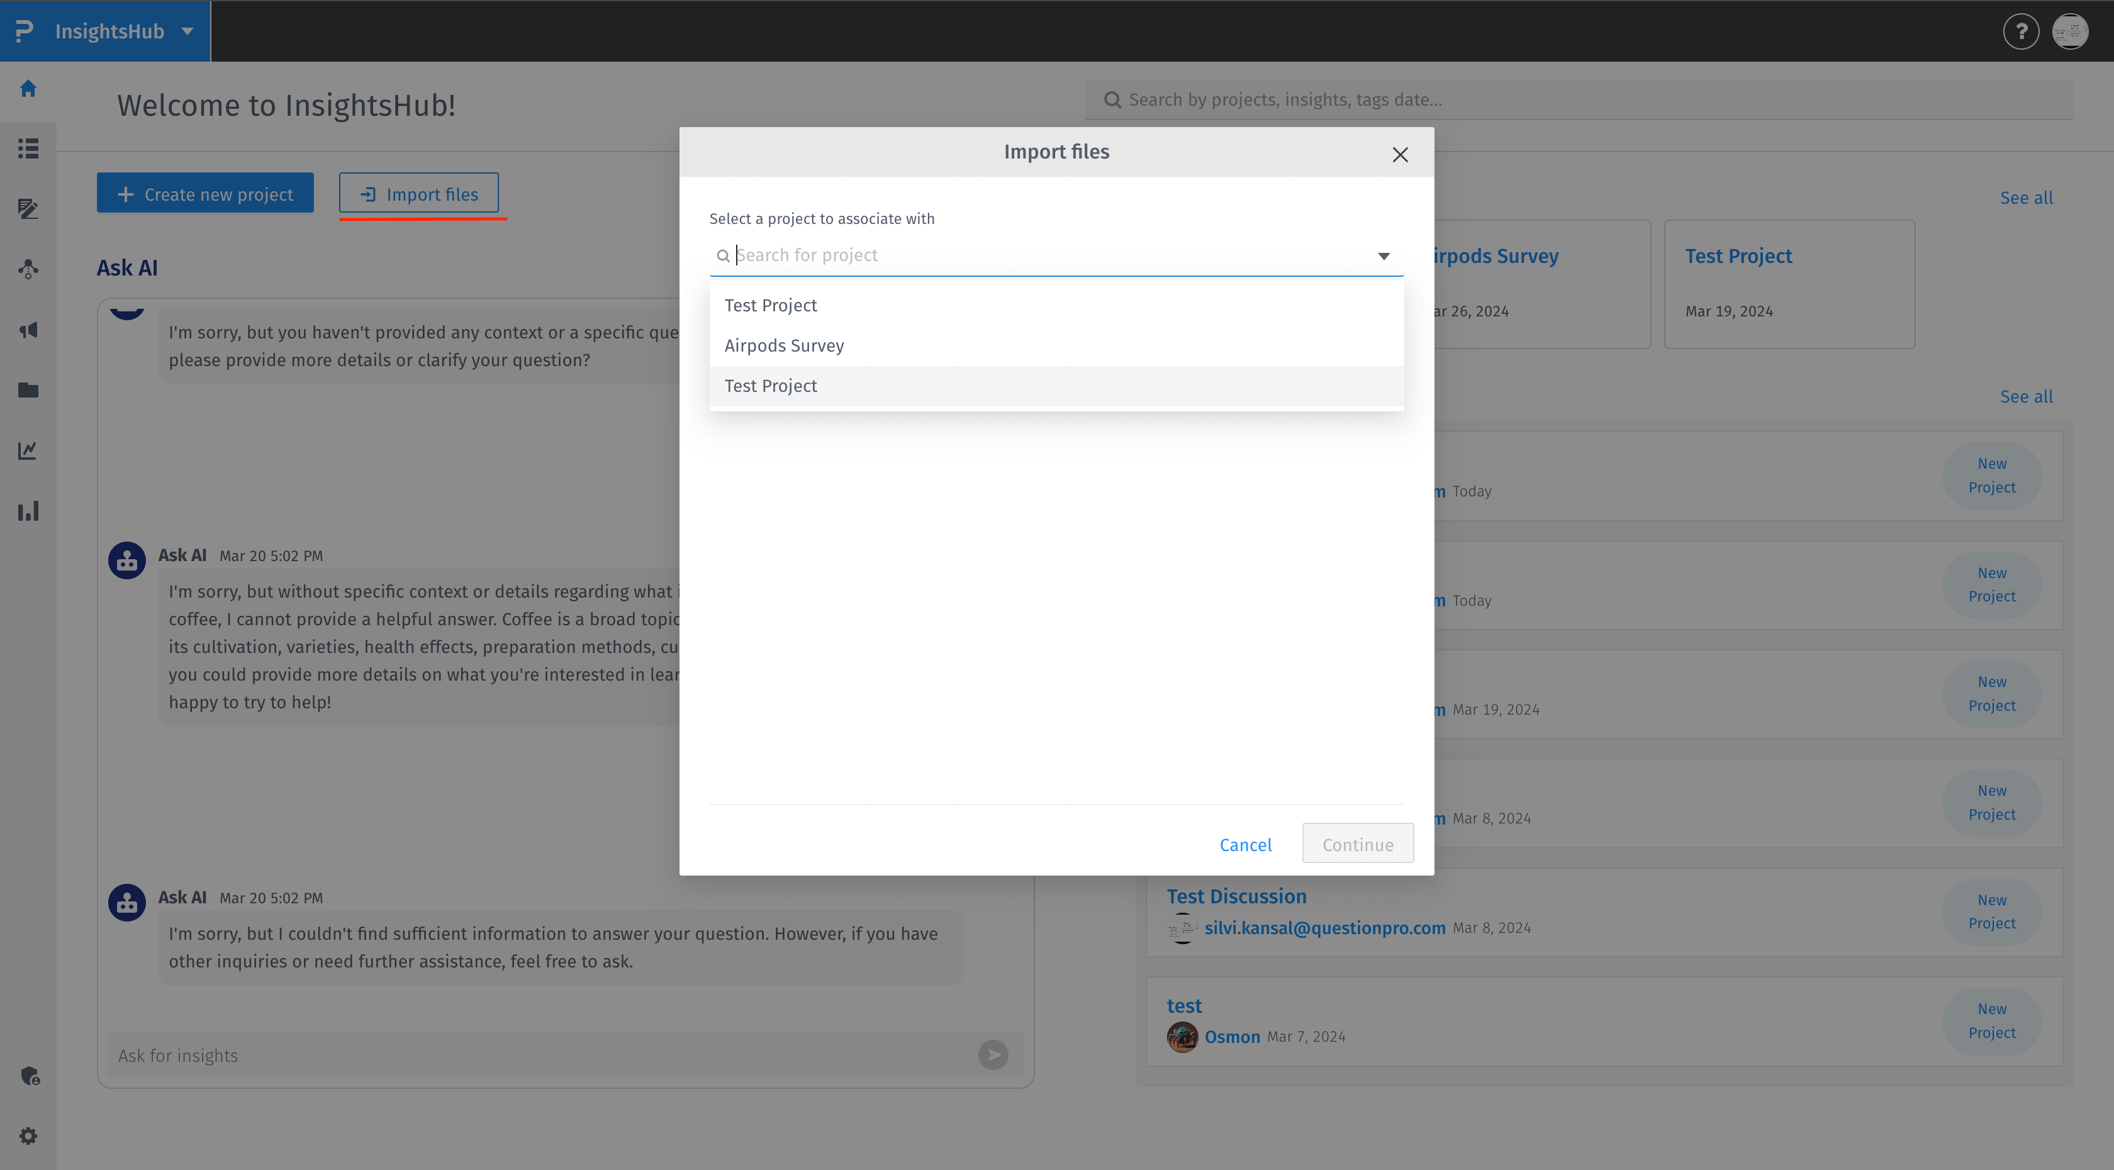Open the notes pencil icon in the sidebar
Screen dimensions: 2114x1170
coord(28,208)
